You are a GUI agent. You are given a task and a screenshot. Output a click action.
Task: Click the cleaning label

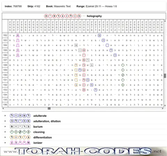point(39,132)
